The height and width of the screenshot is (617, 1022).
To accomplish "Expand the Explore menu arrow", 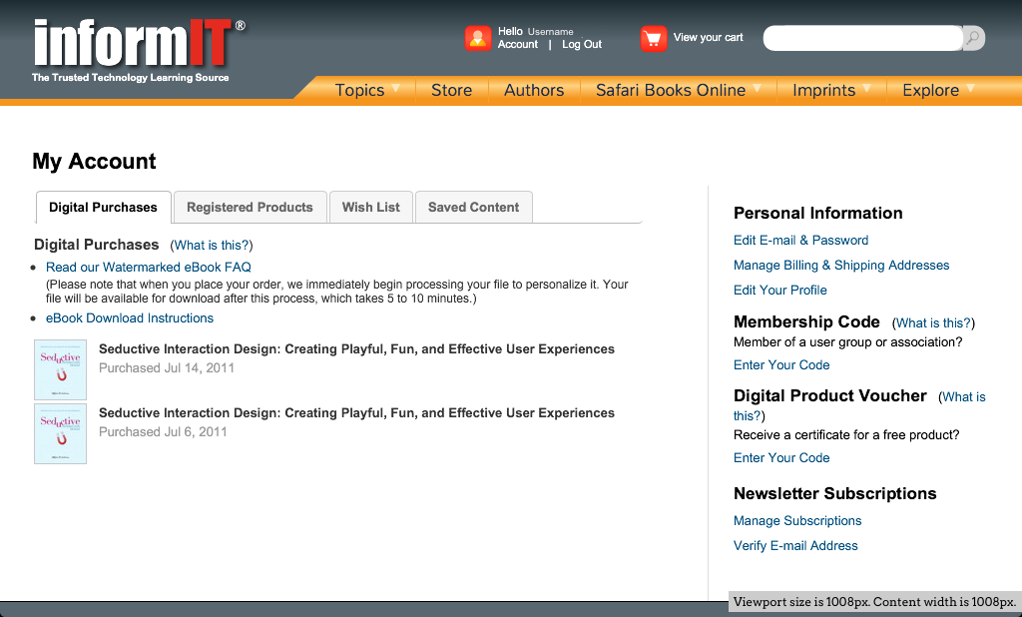I will tap(970, 88).
